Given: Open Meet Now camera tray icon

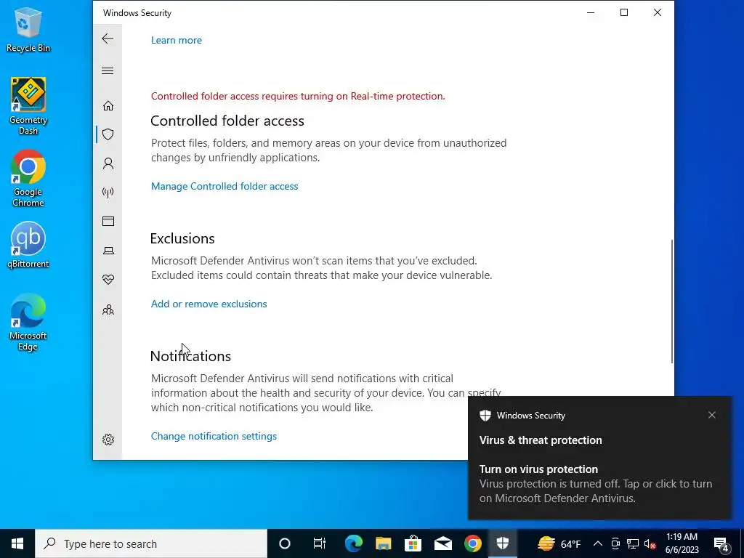Looking at the screenshot, I should (x=615, y=543).
